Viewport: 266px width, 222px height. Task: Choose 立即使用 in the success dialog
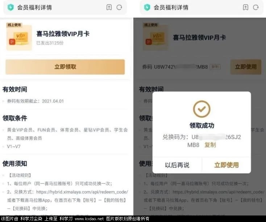tap(226, 165)
